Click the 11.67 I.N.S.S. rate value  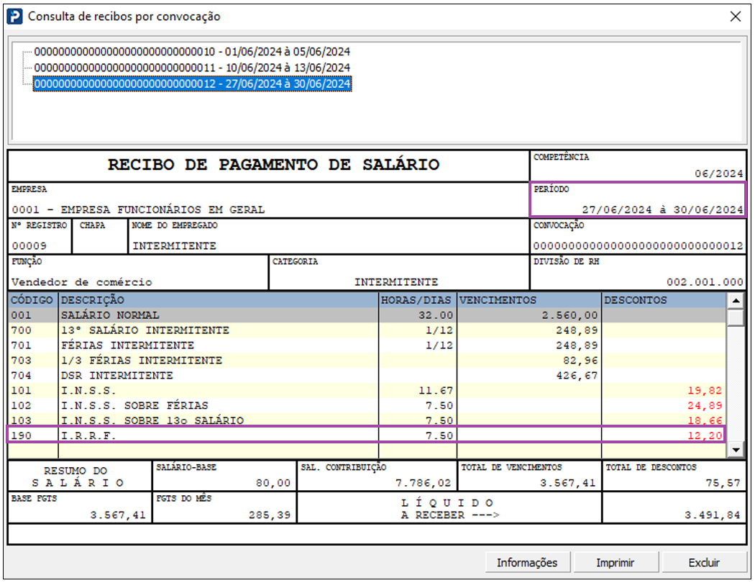pos(436,390)
